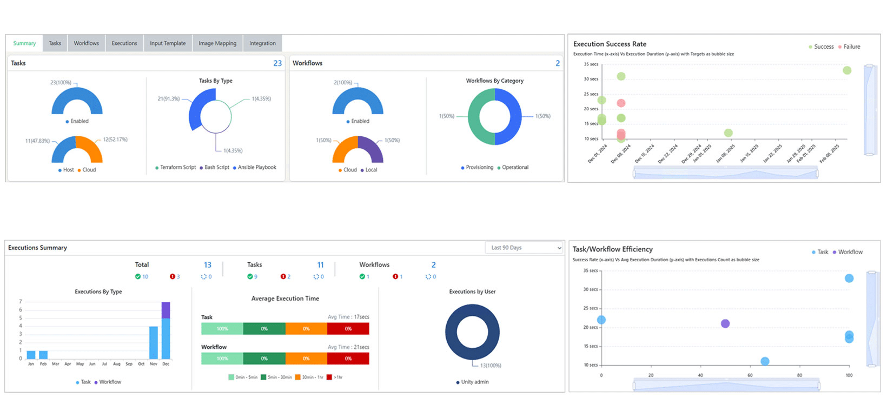This screenshot has width=887, height=417.
Task: Click the horizontal range slider below Execution Success Rate
Action: (x=725, y=174)
